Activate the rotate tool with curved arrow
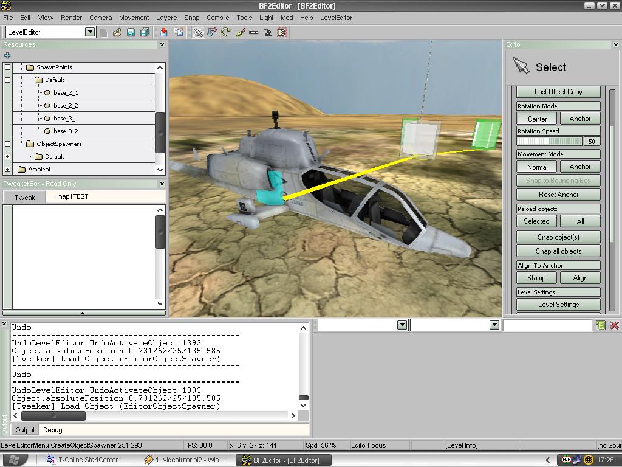This screenshot has width=622, height=467. tap(226, 32)
